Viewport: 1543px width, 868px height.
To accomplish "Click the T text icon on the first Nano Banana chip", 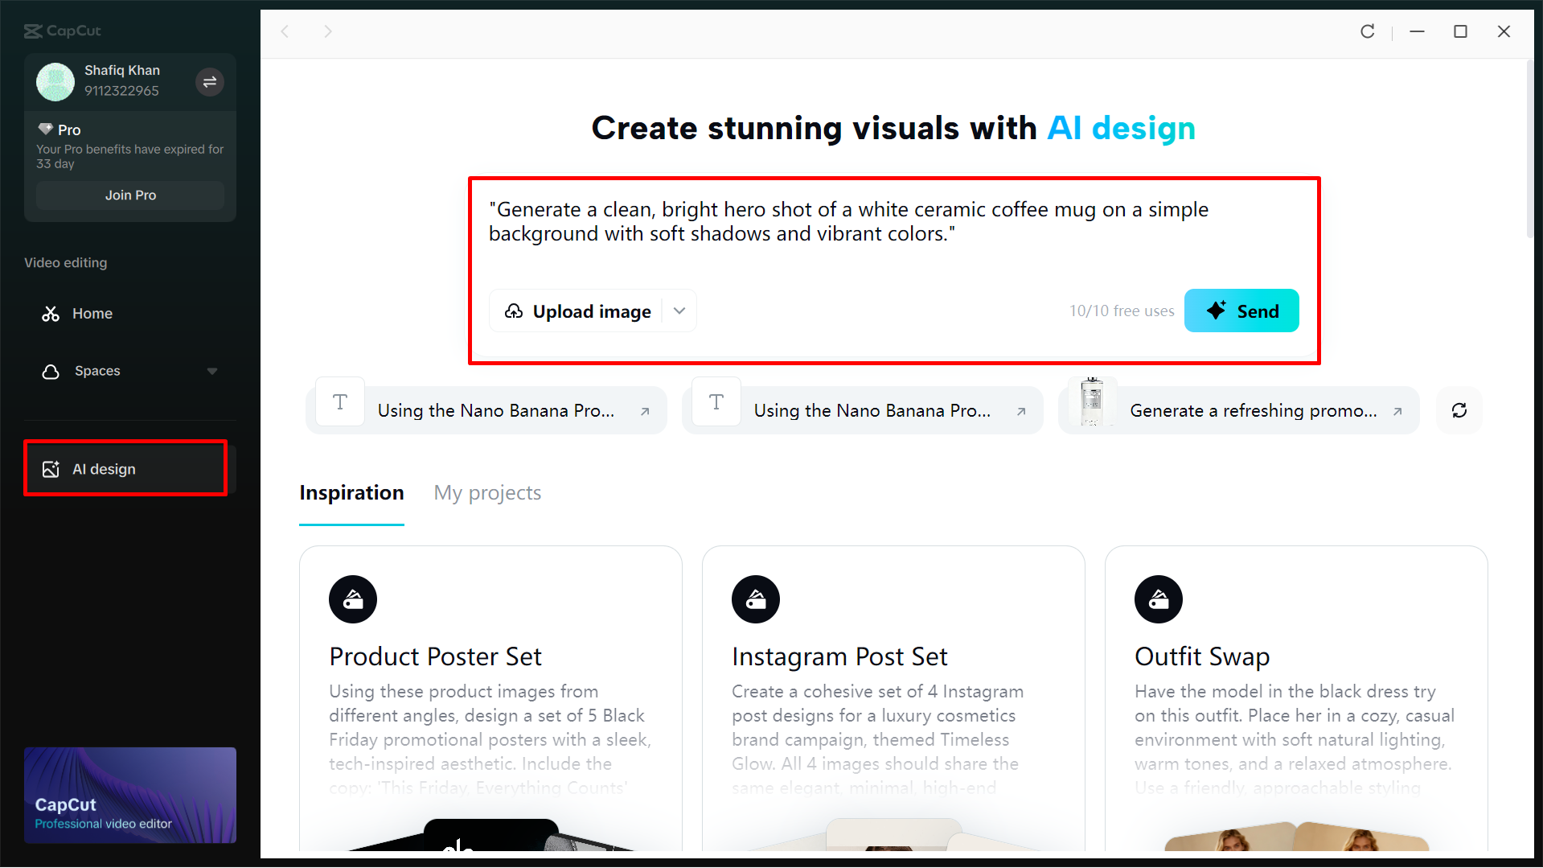I will pos(339,401).
